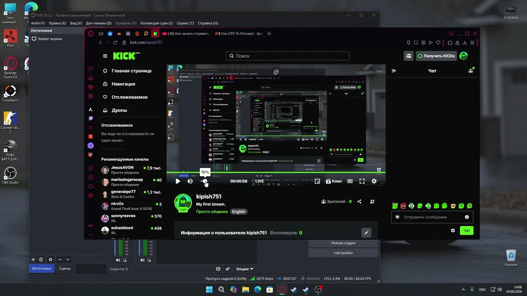The image size is (527, 296).
Task: Open Opera GX extensions cube icon
Action: click(x=450, y=43)
